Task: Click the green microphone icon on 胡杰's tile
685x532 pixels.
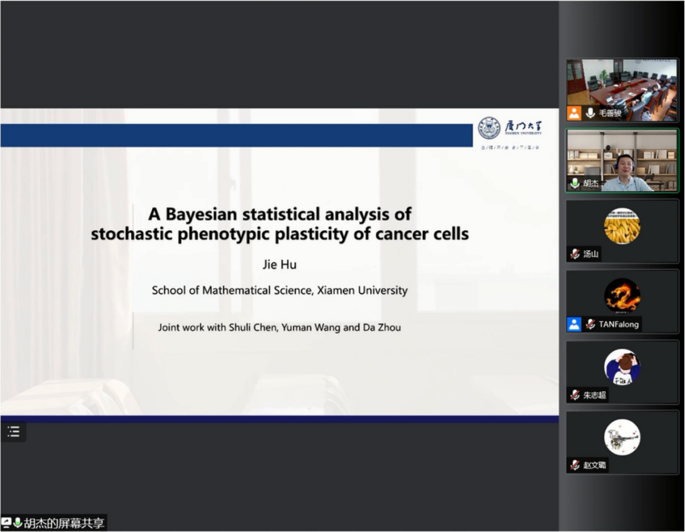Action: click(575, 184)
